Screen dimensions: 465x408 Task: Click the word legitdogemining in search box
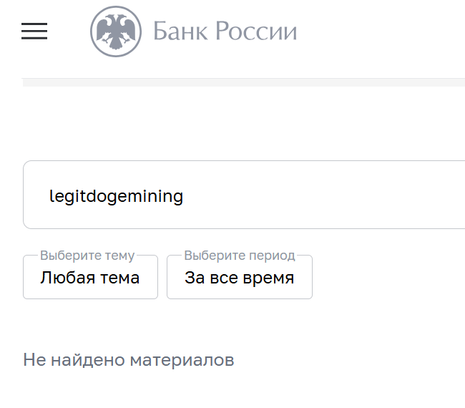click(116, 195)
